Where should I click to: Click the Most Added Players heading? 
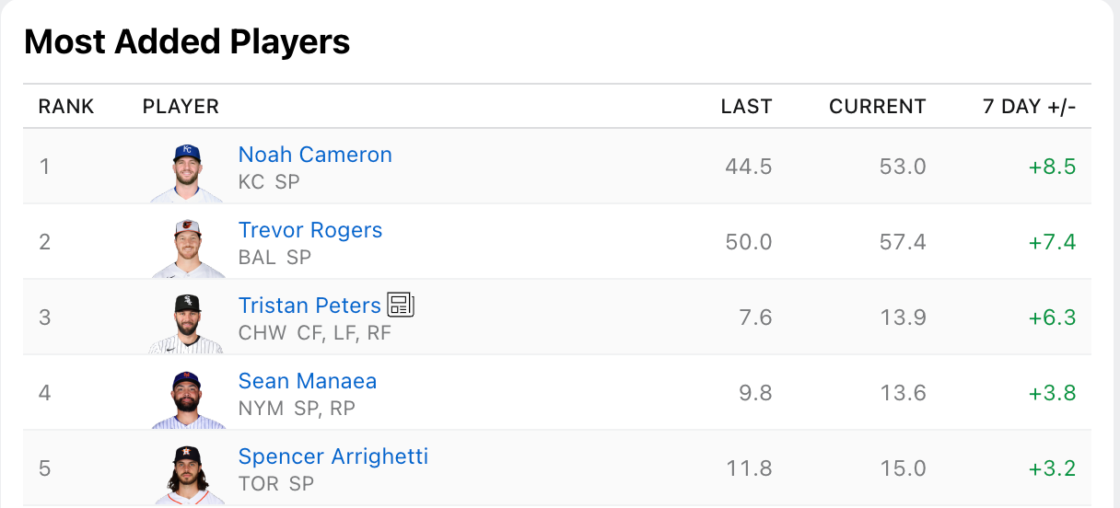(187, 42)
